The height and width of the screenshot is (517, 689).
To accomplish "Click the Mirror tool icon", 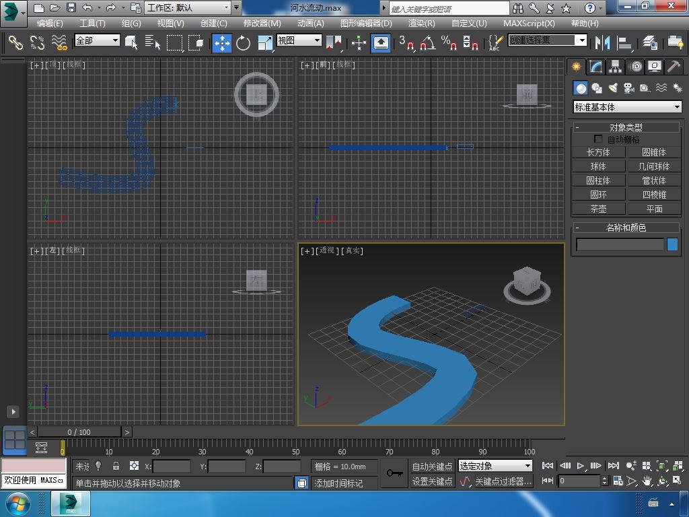I will click(x=602, y=42).
